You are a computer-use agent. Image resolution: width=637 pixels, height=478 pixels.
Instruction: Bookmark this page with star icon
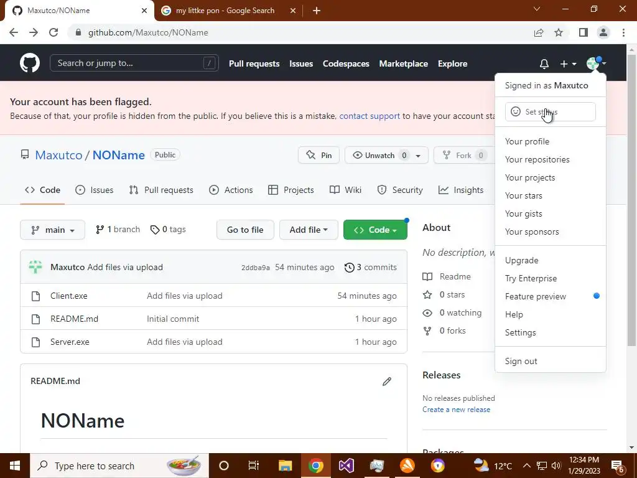pyautogui.click(x=559, y=32)
